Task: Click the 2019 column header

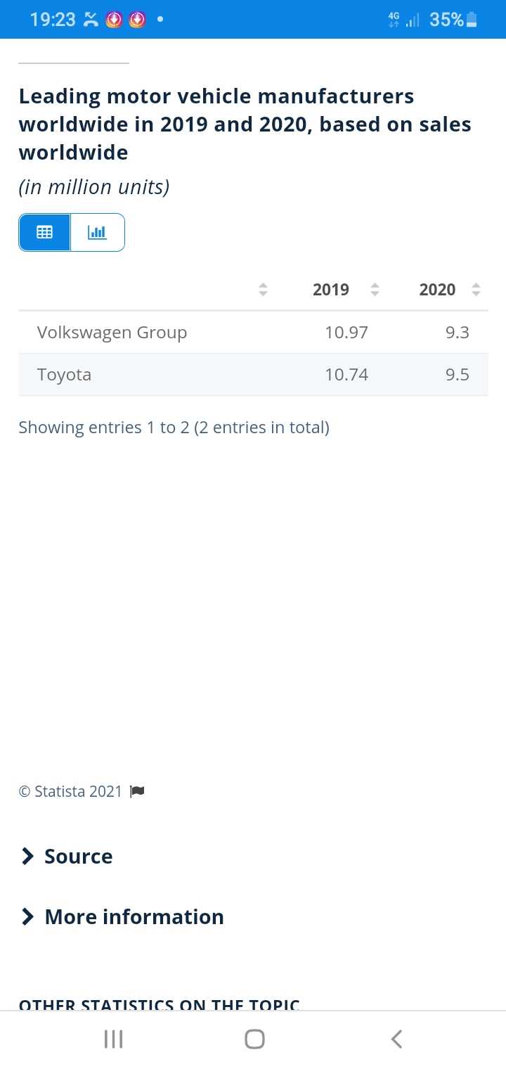Action: point(331,290)
